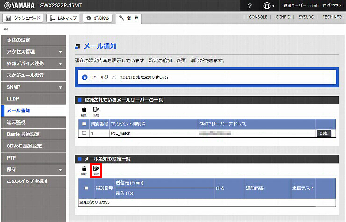Open SDVoE 最適設定 in sidebar
Image resolution: width=346 pixels, height=222 pixels.
pyautogui.click(x=34, y=146)
